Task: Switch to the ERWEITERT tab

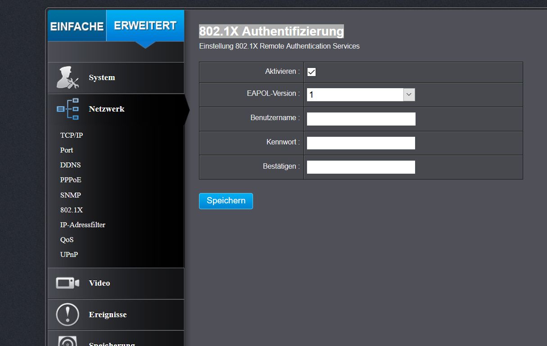Action: 145,26
